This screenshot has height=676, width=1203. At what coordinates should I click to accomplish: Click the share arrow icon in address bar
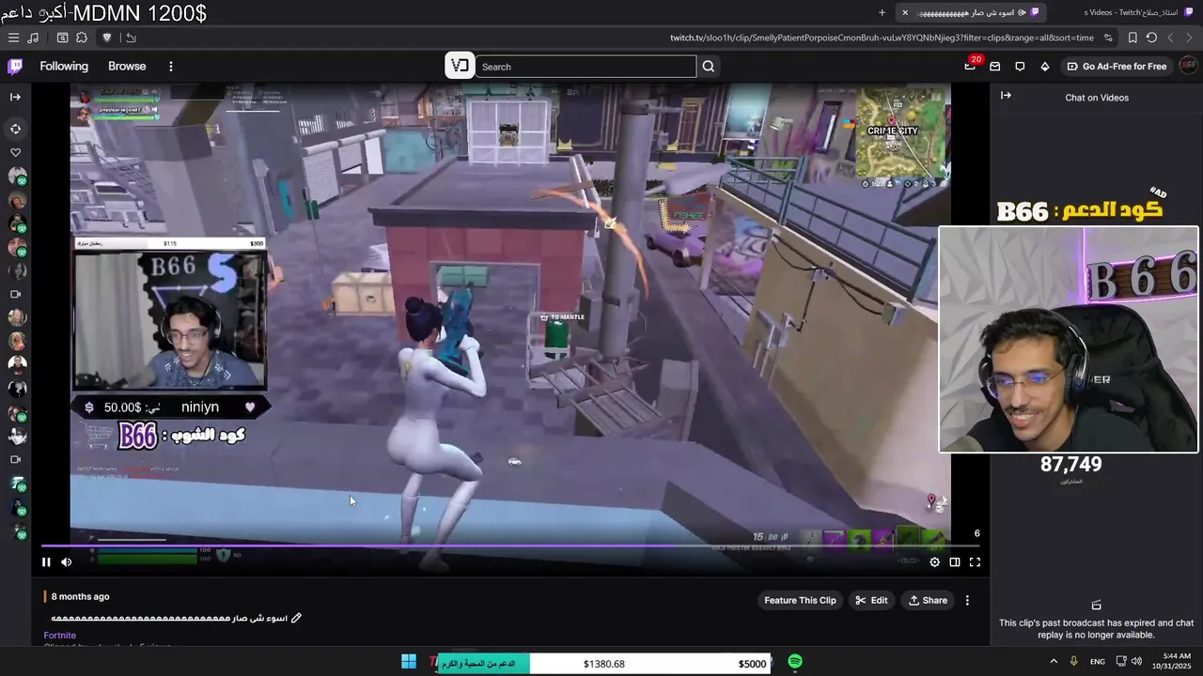131,38
